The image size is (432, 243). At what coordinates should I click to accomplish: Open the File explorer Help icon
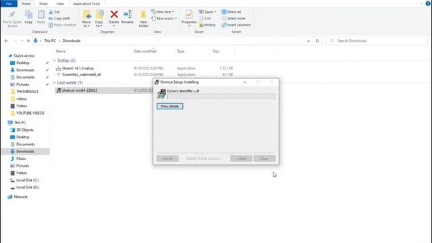click(428, 3)
